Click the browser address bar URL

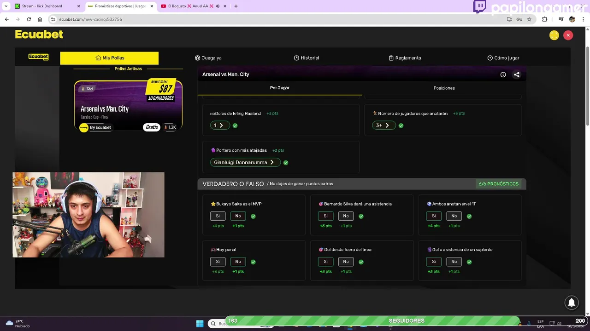(90, 19)
